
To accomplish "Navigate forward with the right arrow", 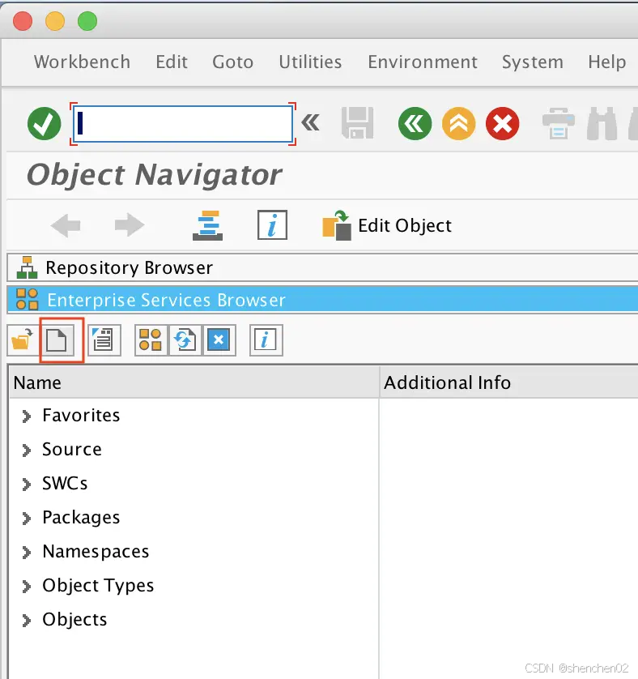I will pos(130,225).
